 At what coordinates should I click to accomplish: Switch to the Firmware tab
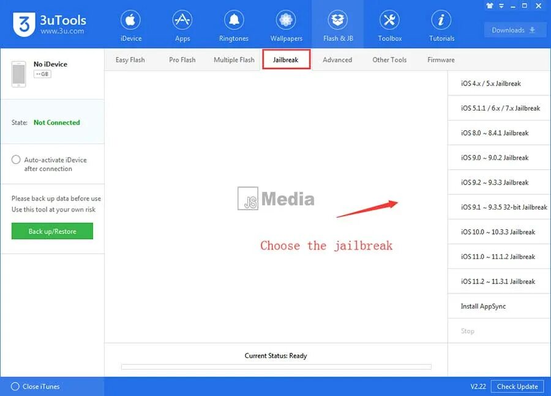441,60
